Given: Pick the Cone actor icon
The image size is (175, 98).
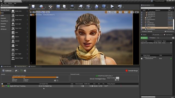Looking at the screenshot, I should point(13,45).
